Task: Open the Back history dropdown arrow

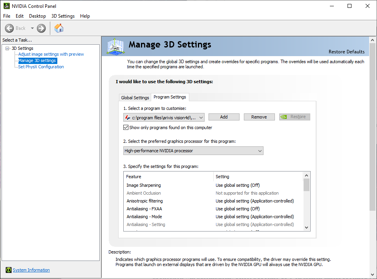Action: (32, 28)
